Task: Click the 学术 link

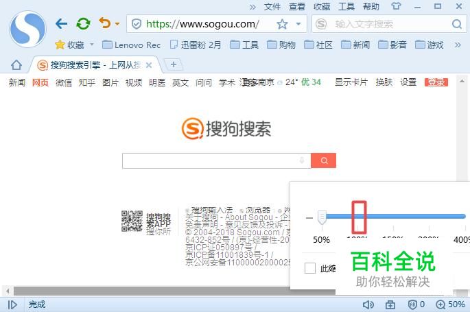Action: 227,82
